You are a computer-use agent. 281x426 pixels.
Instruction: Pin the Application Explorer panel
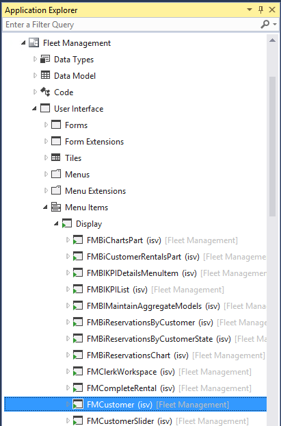point(261,10)
